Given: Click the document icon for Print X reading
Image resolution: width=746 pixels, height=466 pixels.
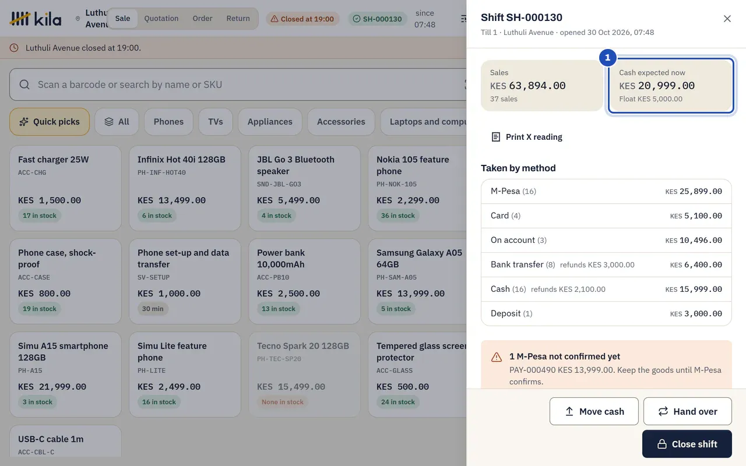Looking at the screenshot, I should (x=496, y=137).
